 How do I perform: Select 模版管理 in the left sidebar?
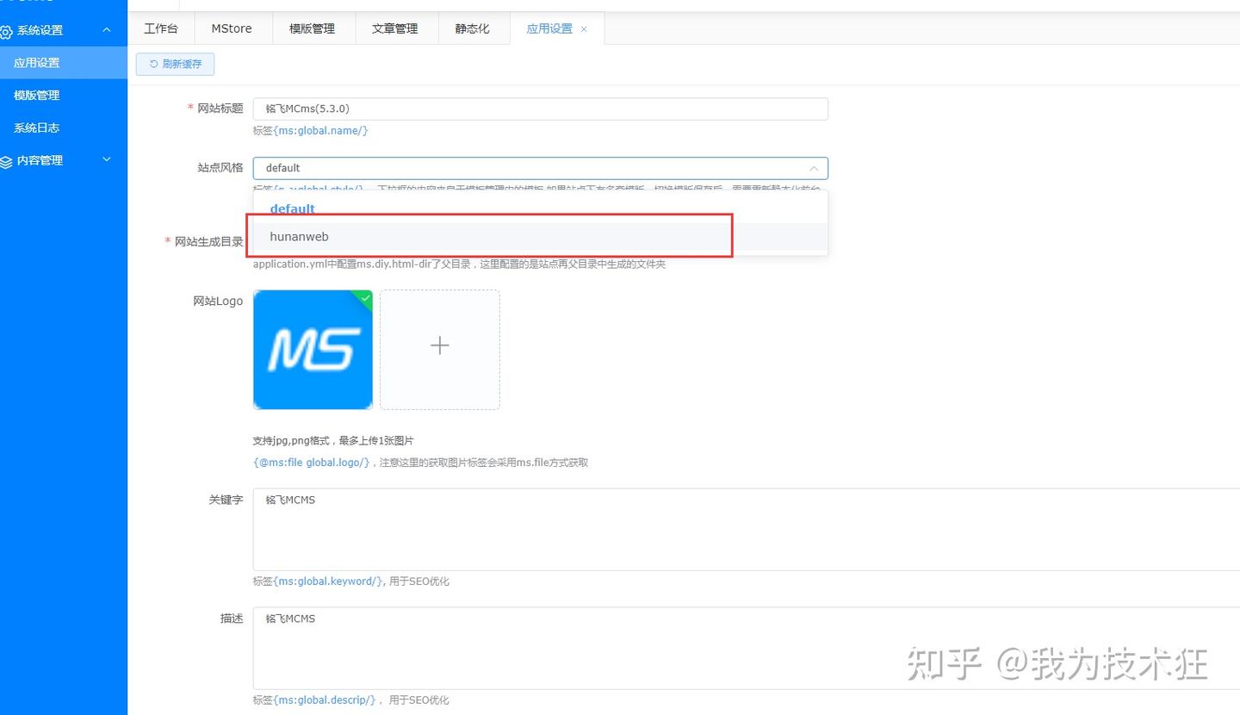[x=36, y=95]
